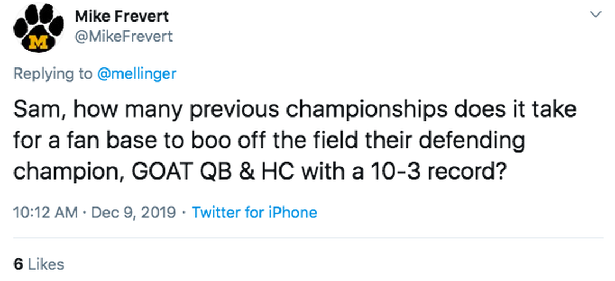
Task: Click the word "defending" in the tweet
Action: tap(473, 141)
